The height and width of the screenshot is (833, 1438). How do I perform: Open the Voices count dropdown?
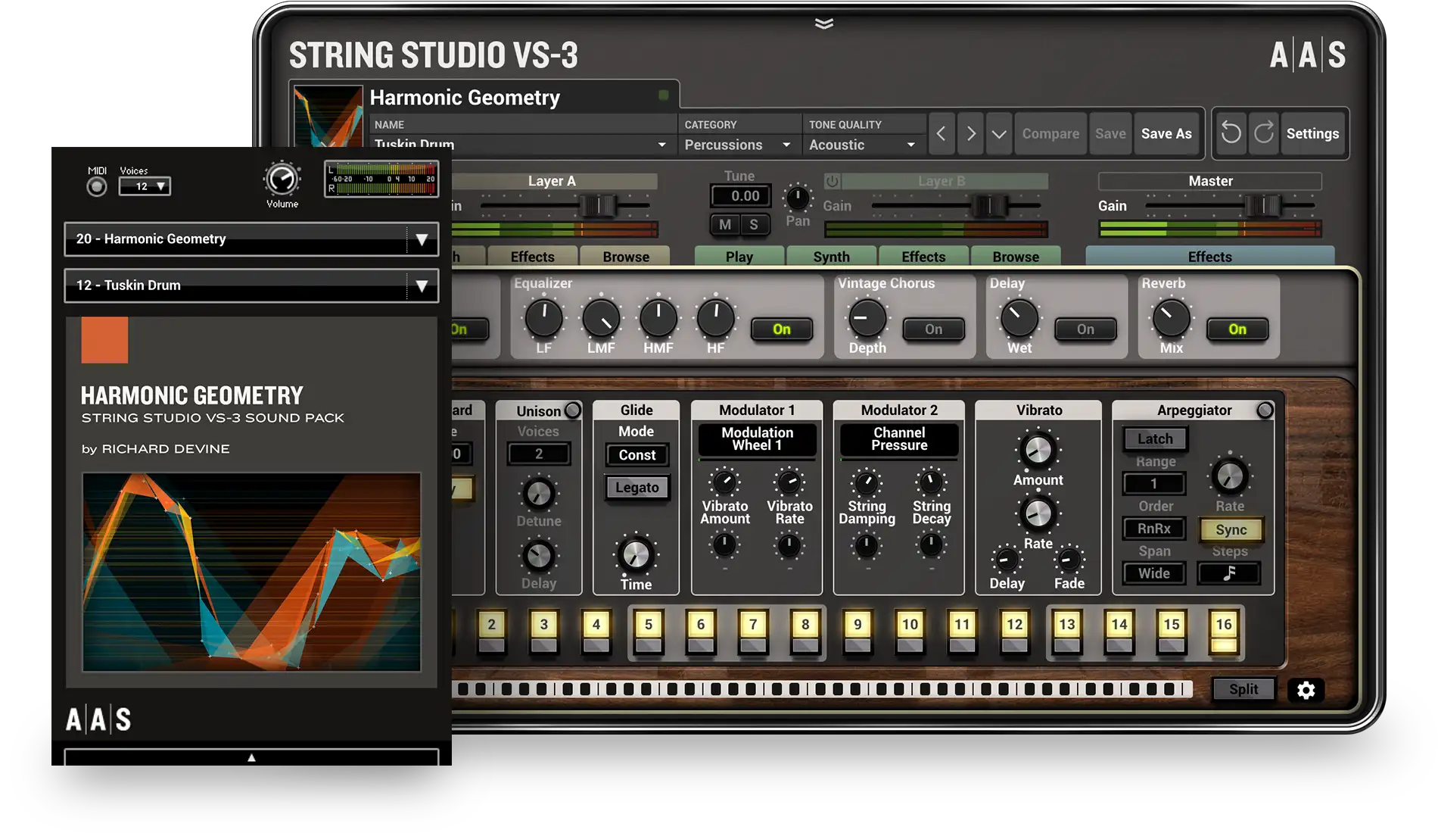(x=145, y=186)
